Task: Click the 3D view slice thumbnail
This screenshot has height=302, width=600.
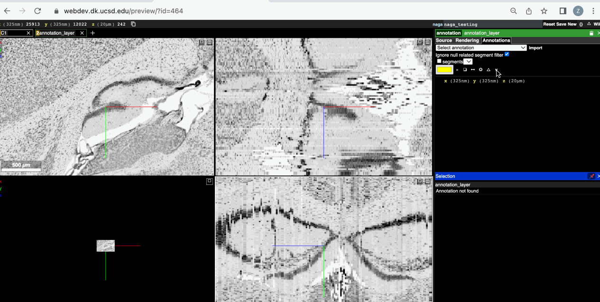Action: [x=106, y=246]
